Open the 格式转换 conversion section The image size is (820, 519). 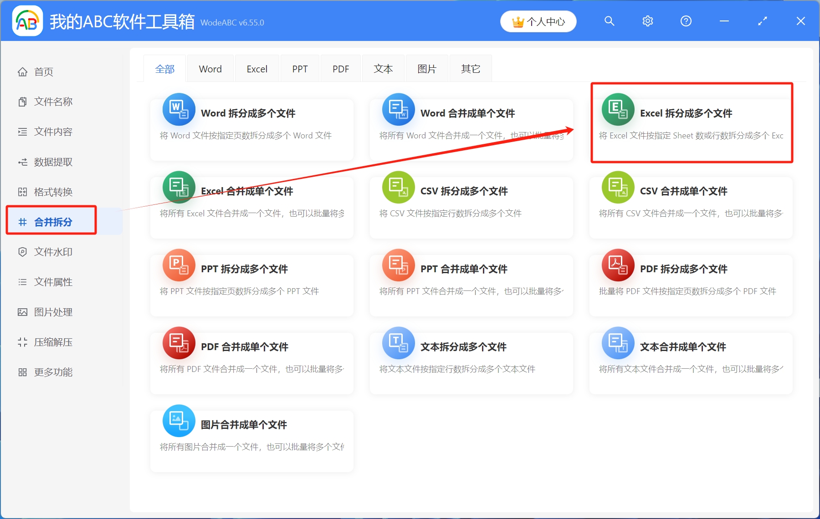(52, 192)
